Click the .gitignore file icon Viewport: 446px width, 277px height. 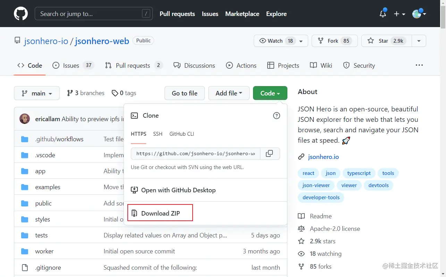pyautogui.click(x=25, y=267)
